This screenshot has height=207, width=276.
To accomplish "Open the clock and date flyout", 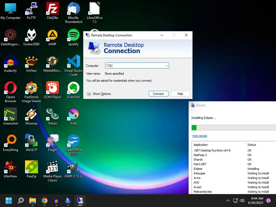I will pos(256,201).
